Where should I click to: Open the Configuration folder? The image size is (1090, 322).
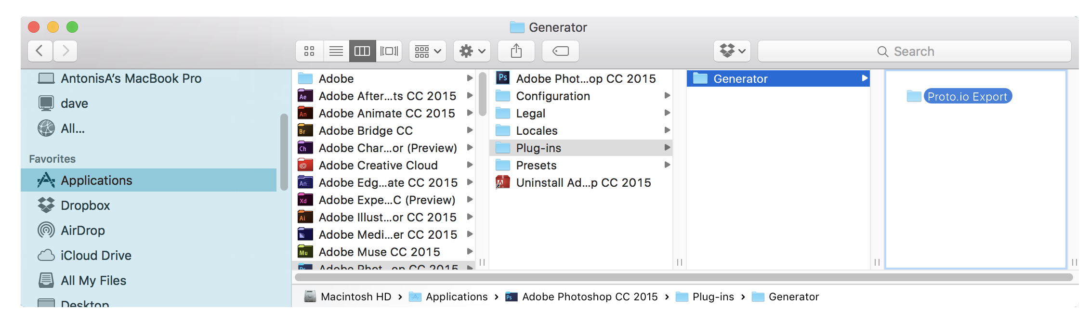(581, 96)
